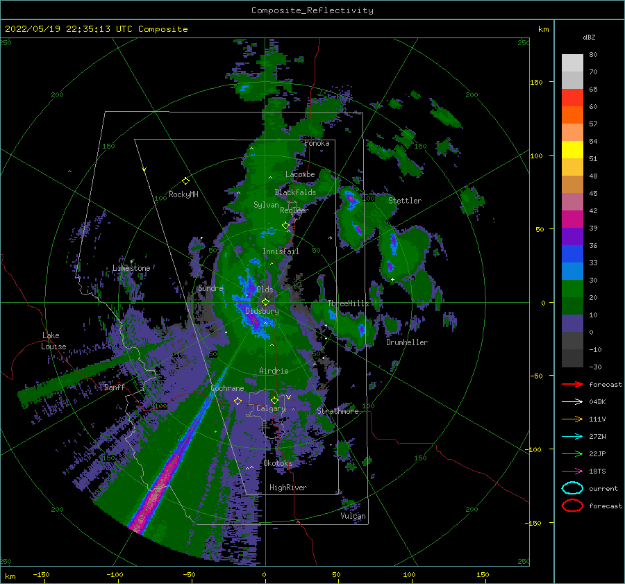625x584 pixels.
Task: Click the RedDeer city label
Action: point(294,210)
